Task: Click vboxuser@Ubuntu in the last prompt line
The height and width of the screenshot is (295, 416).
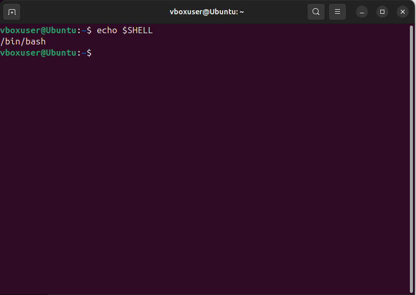Action: pyautogui.click(x=38, y=53)
